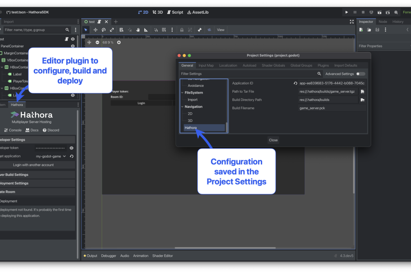This screenshot has width=411, height=274.
Task: Switch to the Script workspace
Action: point(175,12)
